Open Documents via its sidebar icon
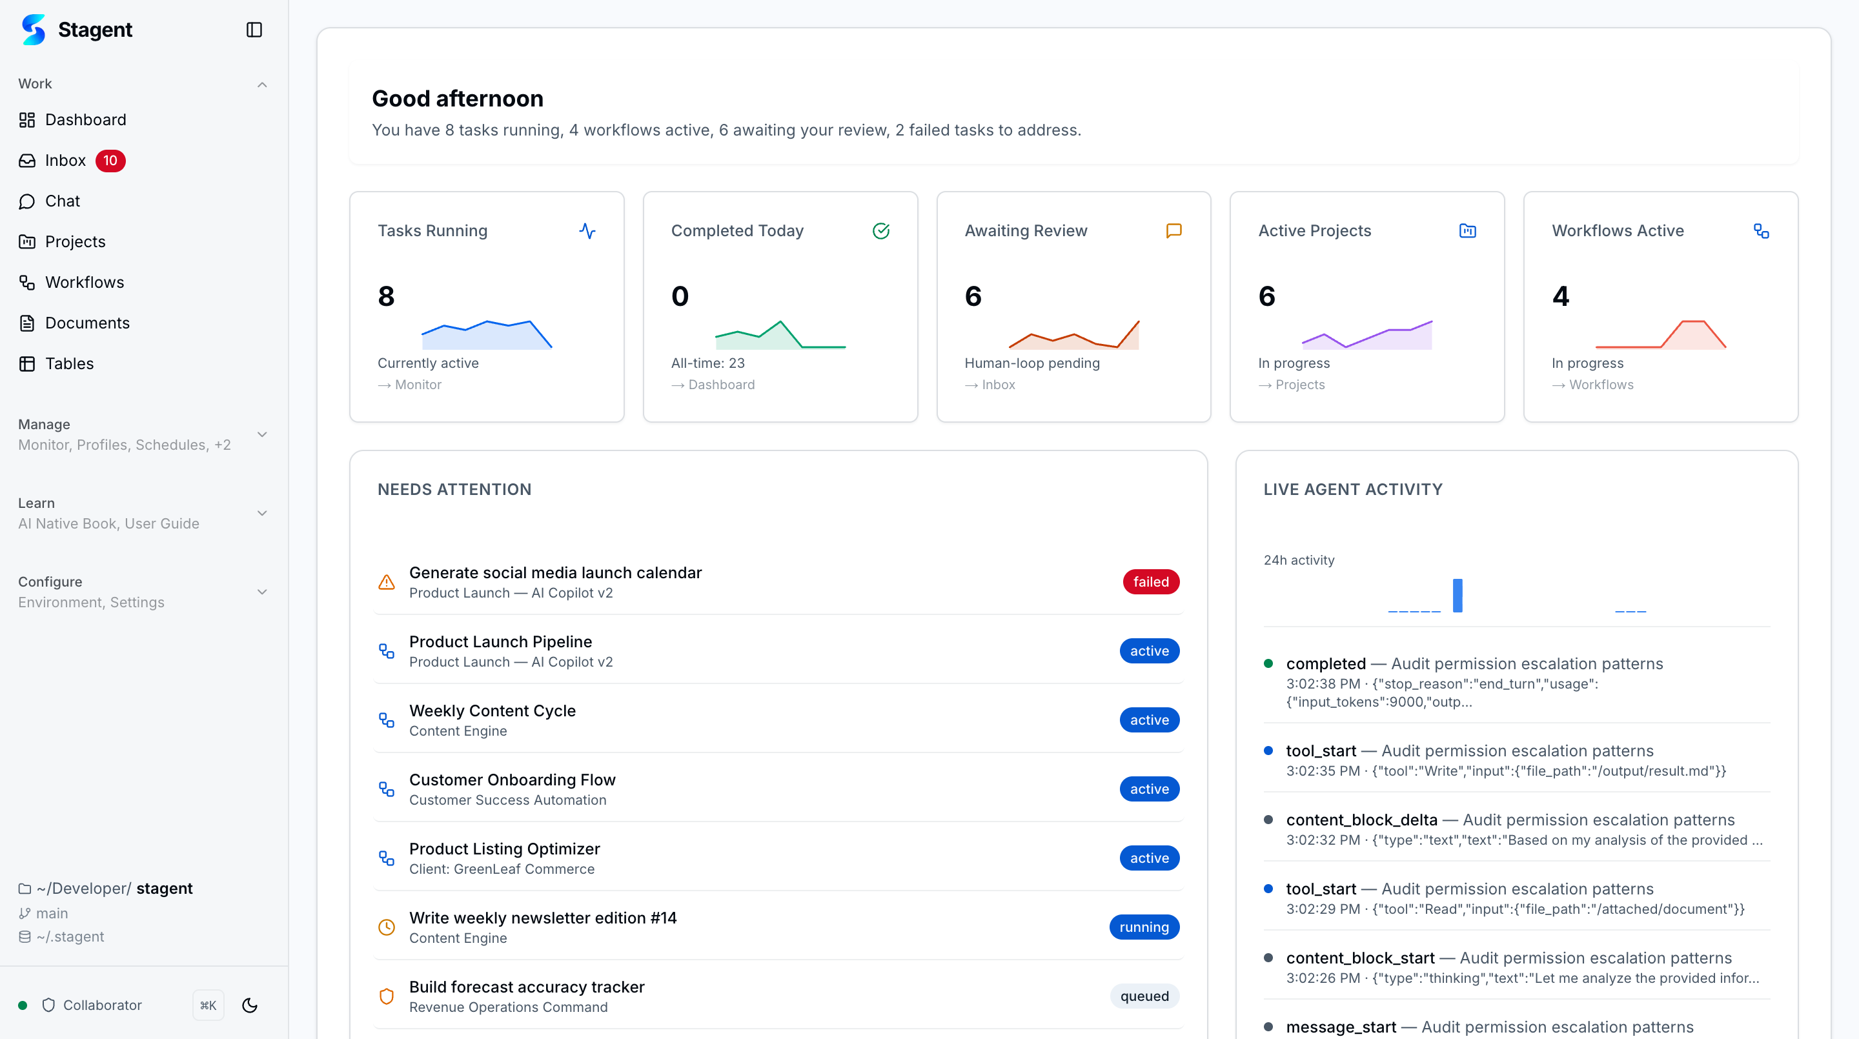Viewport: 1859px width, 1039px height. [x=27, y=323]
